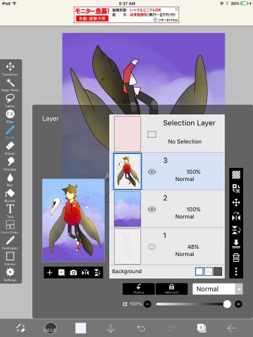Collapse layer panel with layer count icon

pos(201,328)
